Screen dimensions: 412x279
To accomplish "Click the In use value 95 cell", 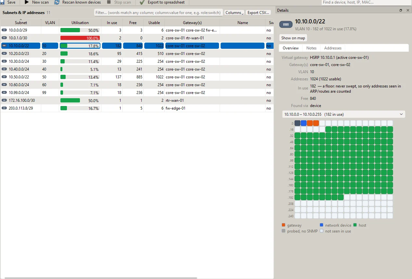I will 112,54.
